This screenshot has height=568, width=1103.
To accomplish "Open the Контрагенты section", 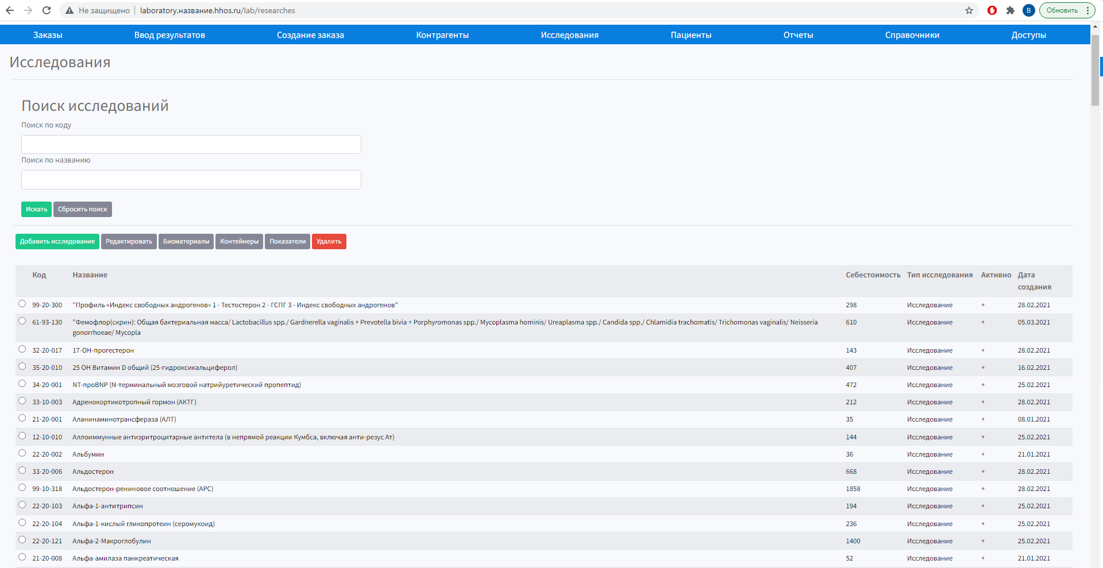I will click(442, 35).
